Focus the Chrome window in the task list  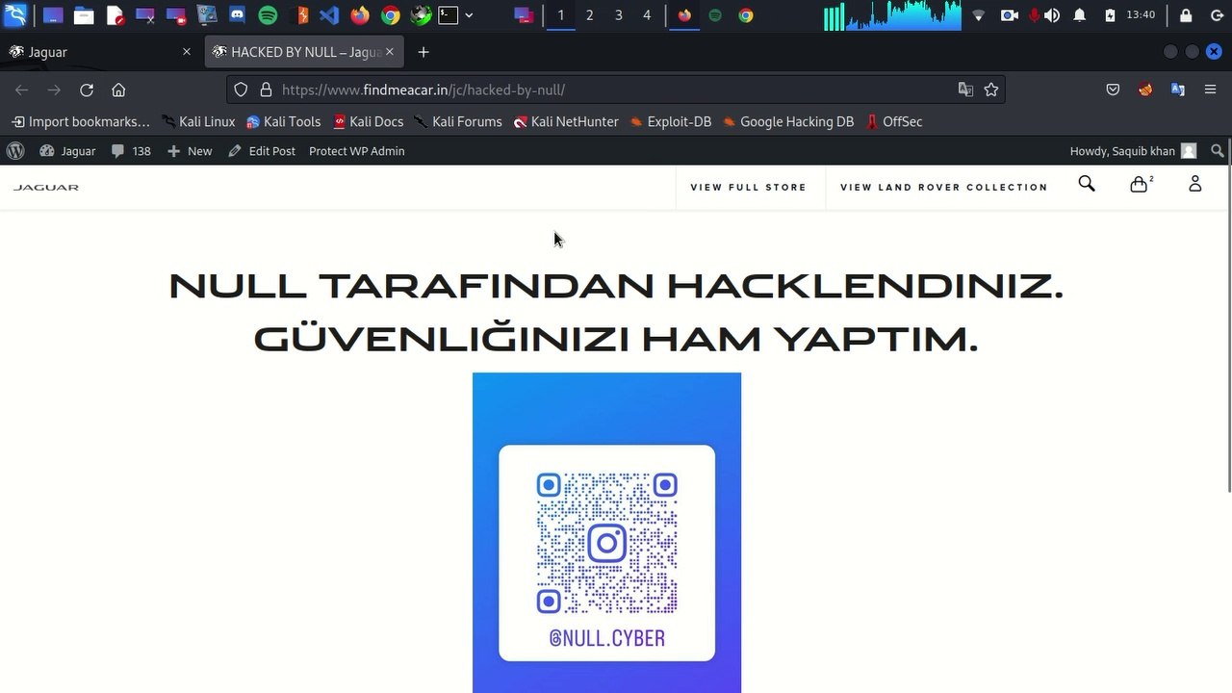(x=746, y=15)
